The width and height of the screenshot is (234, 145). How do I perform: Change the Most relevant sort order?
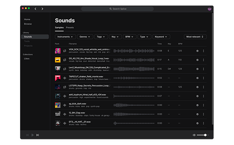click(195, 37)
